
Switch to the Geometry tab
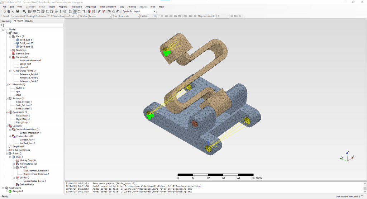[6, 21]
